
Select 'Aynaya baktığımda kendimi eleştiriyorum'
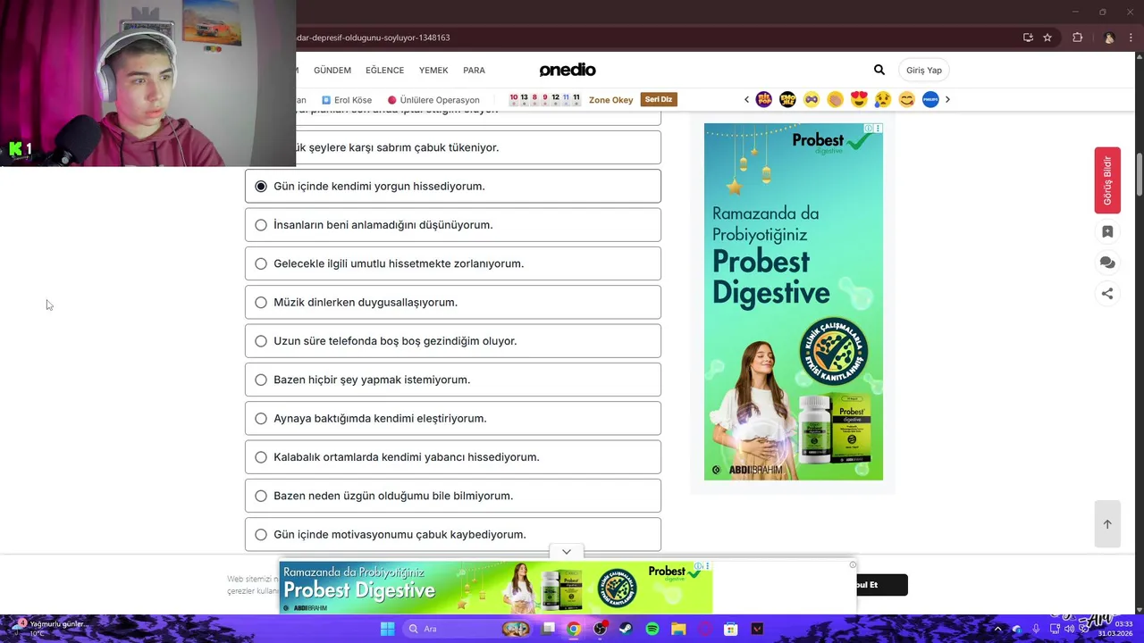pyautogui.click(x=453, y=418)
